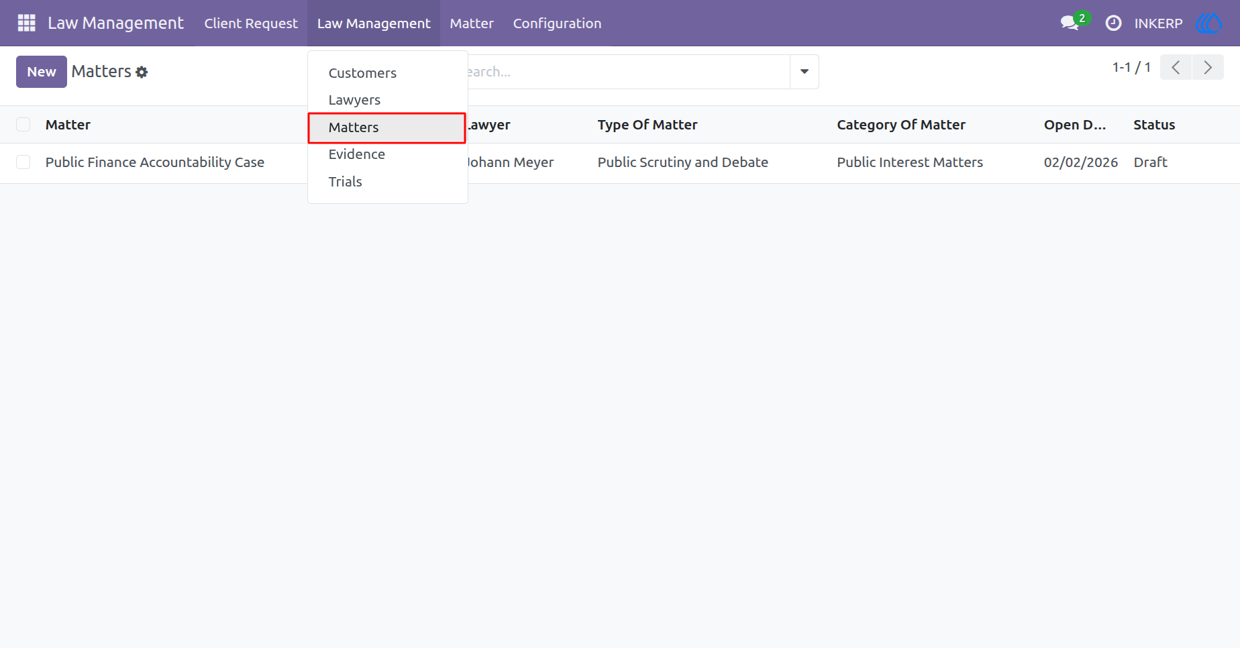Open the Client Request menu
The height and width of the screenshot is (648, 1240).
251,23
